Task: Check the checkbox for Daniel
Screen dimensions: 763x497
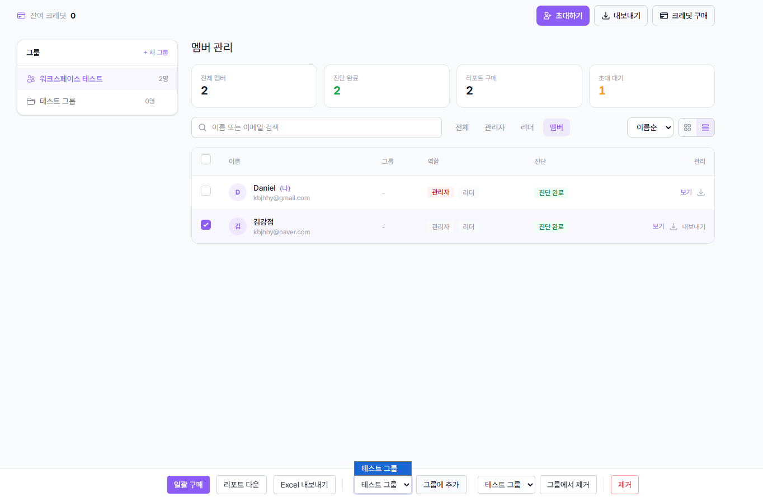Action: (x=206, y=191)
